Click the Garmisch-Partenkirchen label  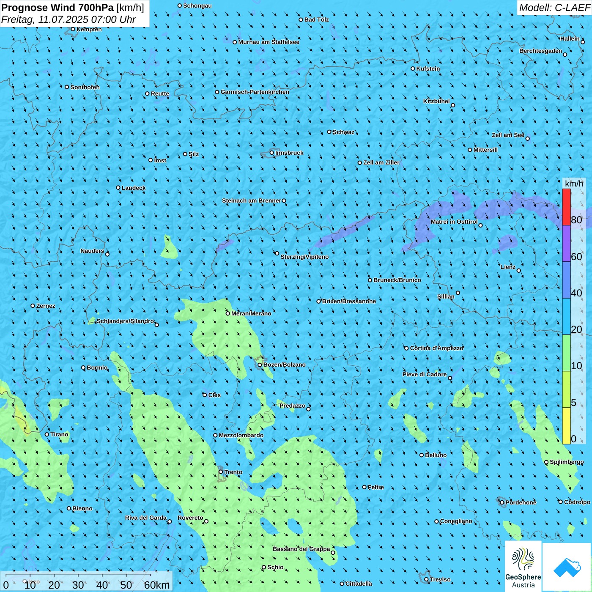coord(255,92)
